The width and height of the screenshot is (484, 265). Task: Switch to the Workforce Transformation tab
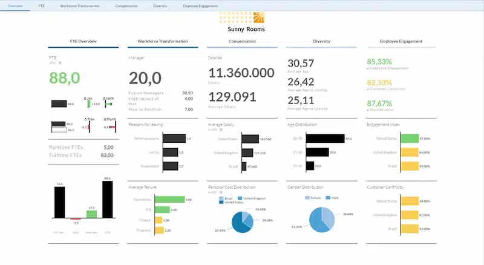pyautogui.click(x=80, y=5)
